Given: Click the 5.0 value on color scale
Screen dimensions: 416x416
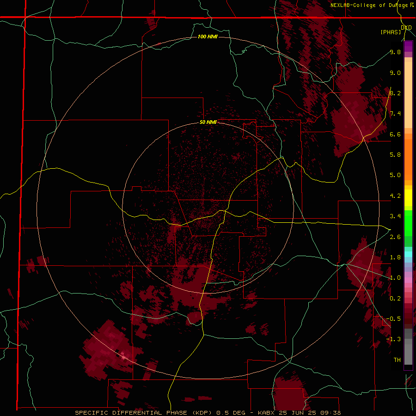Looking at the screenshot, I should click(x=395, y=175).
